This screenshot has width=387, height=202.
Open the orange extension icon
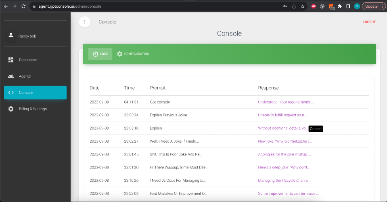331,7
